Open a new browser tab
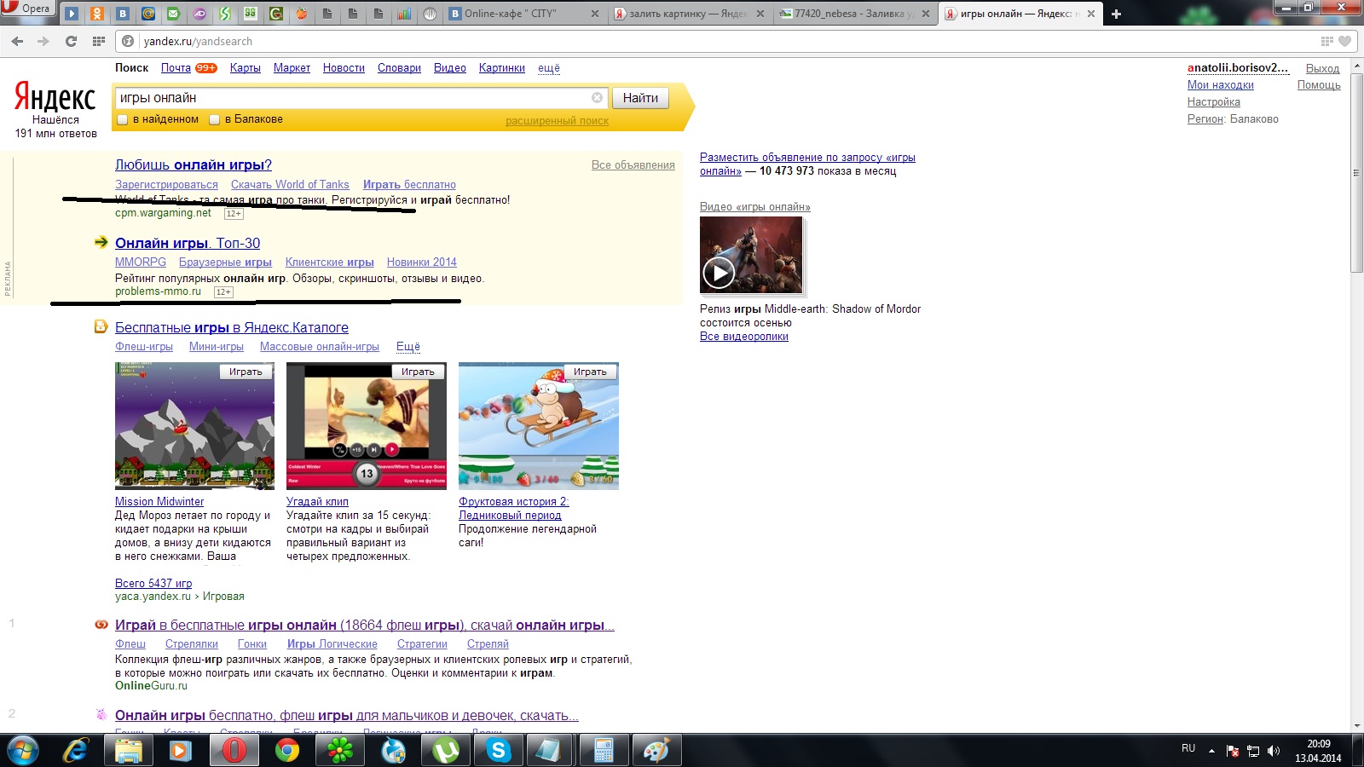Image resolution: width=1364 pixels, height=767 pixels. pyautogui.click(x=1116, y=14)
